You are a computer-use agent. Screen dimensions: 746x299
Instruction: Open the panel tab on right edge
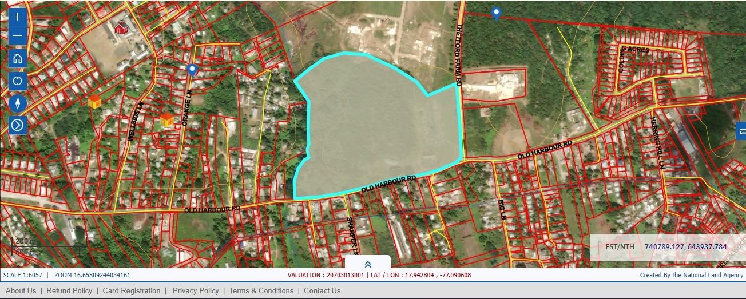[741, 131]
